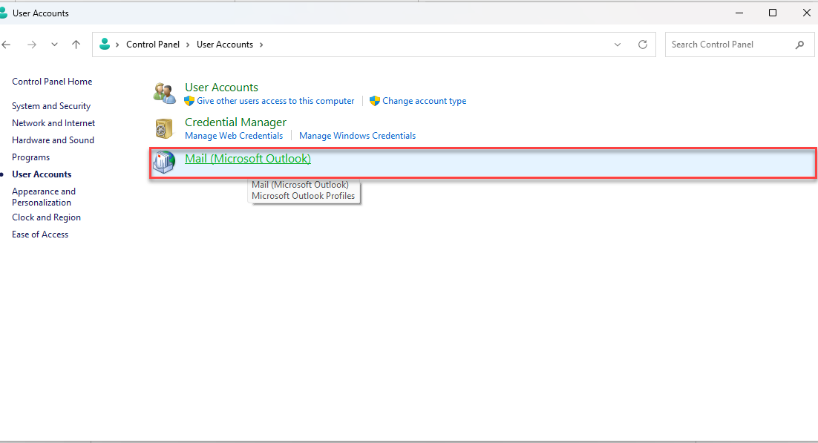Click the Mail (Microsoft Outlook) icon
The image size is (818, 443).
tap(163, 163)
